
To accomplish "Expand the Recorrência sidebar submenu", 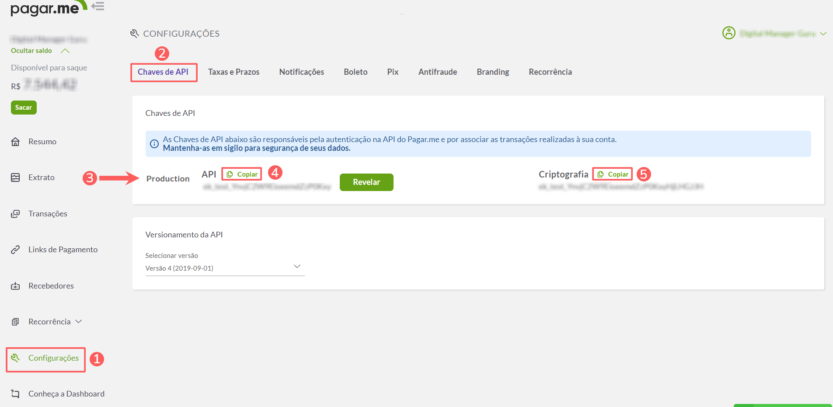I will click(x=79, y=322).
